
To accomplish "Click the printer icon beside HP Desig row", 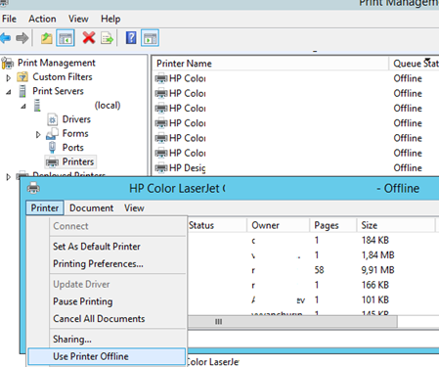I will pos(161,168).
